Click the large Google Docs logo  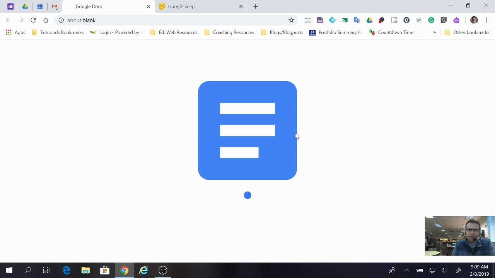pos(247,131)
